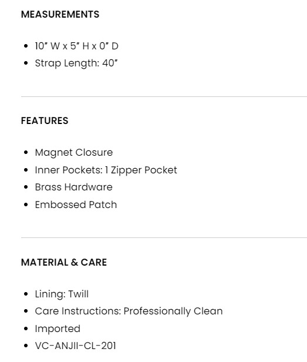
Task: Click the Embossed Patch list item
Action: 76,205
